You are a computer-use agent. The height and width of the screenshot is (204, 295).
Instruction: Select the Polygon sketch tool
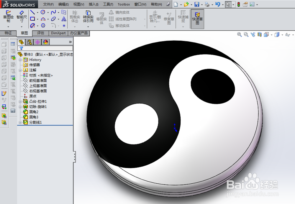tap(43, 26)
